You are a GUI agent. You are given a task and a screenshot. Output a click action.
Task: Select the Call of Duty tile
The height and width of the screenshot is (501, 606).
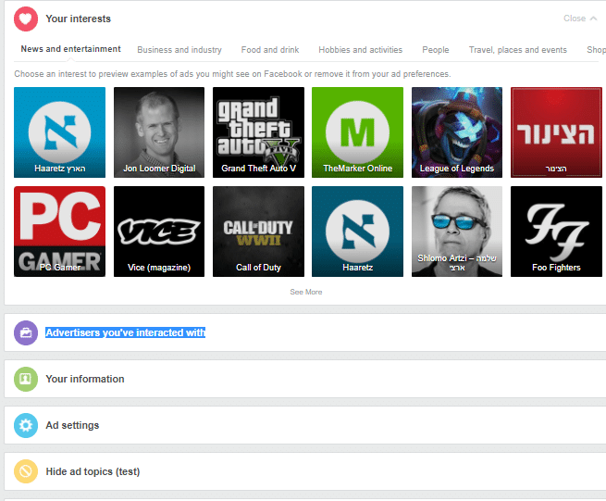tap(258, 232)
